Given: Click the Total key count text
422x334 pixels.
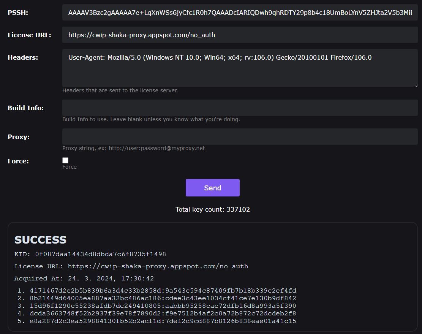Looking at the screenshot, I should click(212, 209).
